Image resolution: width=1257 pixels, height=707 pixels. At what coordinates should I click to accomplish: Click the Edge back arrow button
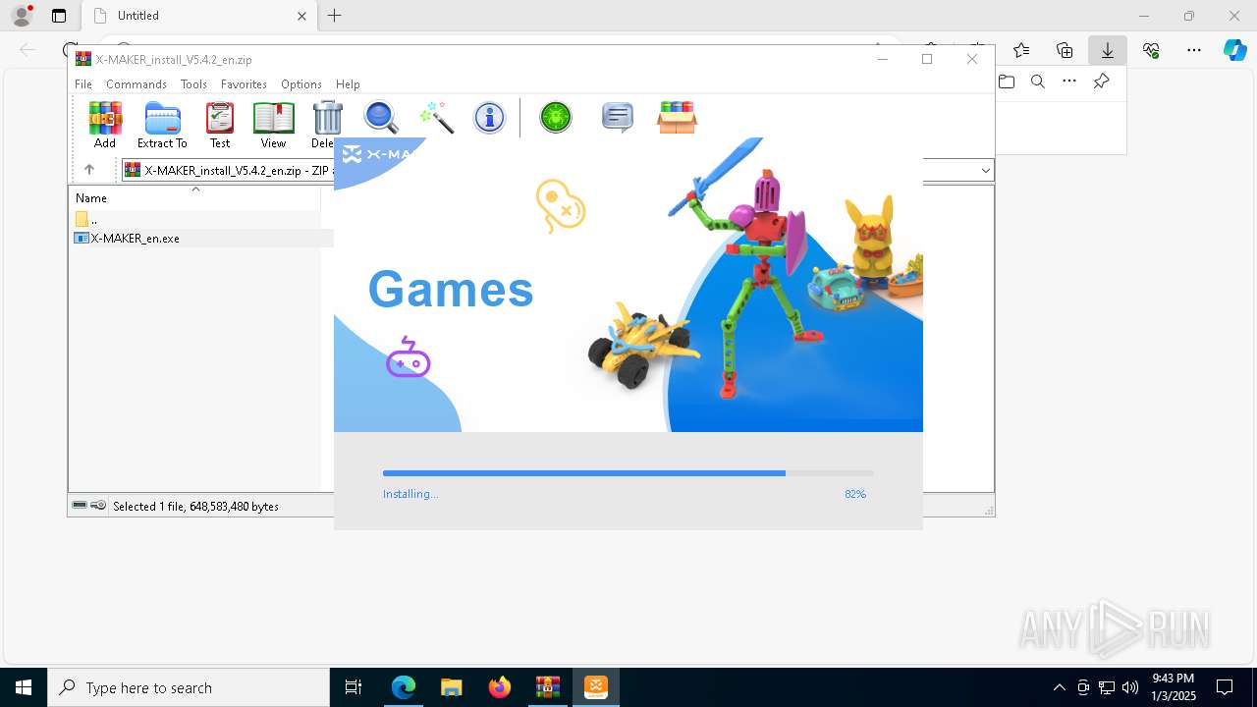27,50
